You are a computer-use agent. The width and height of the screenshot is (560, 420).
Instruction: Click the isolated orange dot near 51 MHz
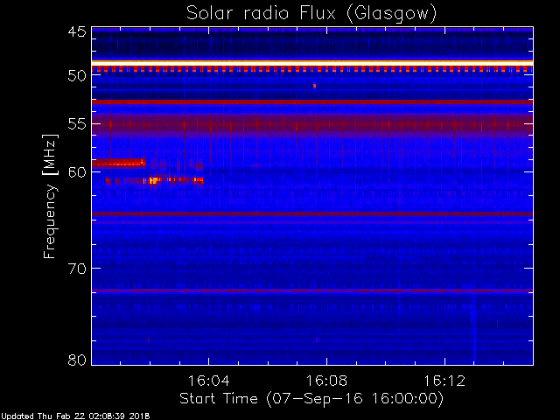[314, 86]
